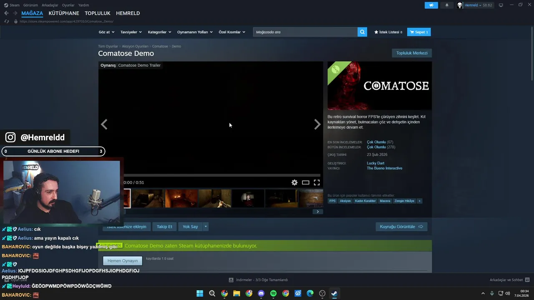Open the HEMRELD profile tab
The width and height of the screenshot is (534, 300).
[128, 13]
